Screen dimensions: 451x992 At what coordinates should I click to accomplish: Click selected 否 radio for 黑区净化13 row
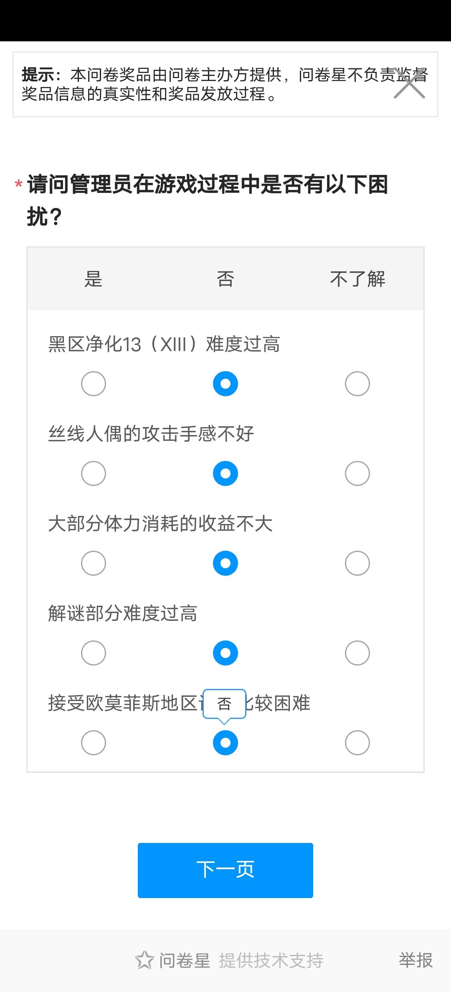coord(225,384)
